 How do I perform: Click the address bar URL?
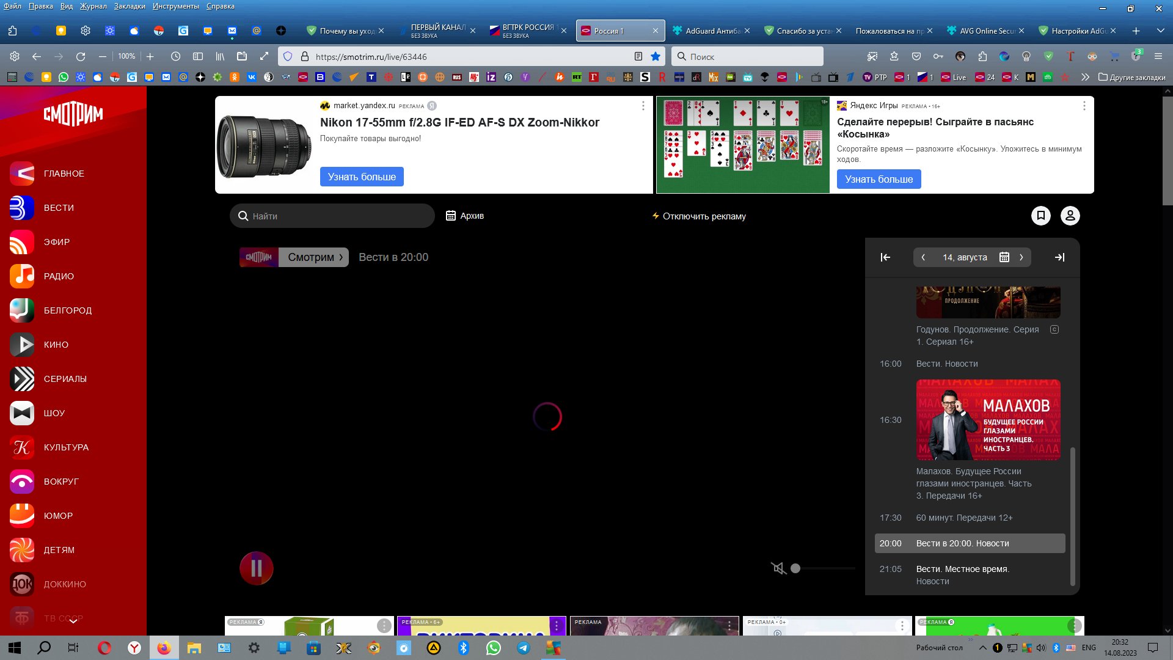[371, 57]
